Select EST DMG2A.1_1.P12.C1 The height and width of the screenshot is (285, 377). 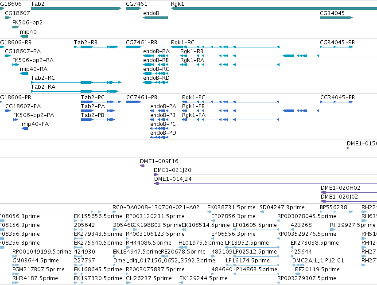pyautogui.click(x=318, y=261)
